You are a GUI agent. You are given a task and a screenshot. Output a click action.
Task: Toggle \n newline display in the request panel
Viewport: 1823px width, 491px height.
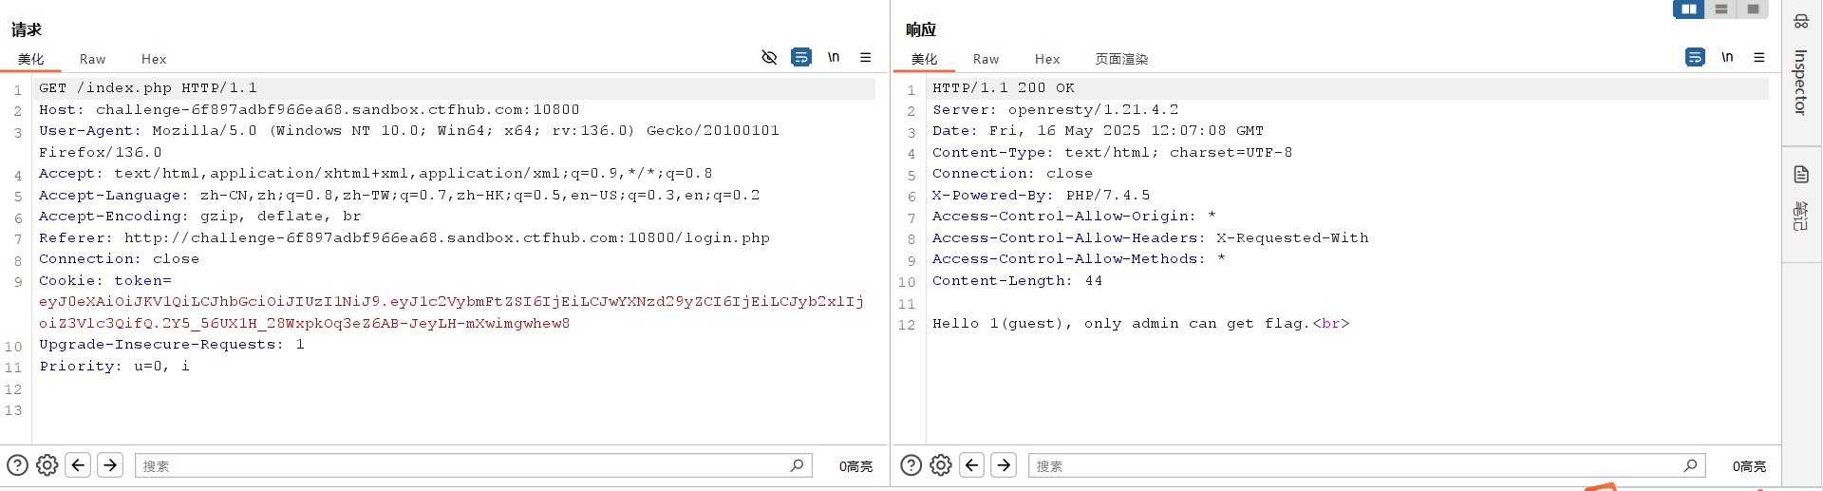[x=834, y=58]
